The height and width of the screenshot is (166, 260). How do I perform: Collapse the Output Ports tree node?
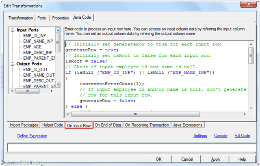13,64
